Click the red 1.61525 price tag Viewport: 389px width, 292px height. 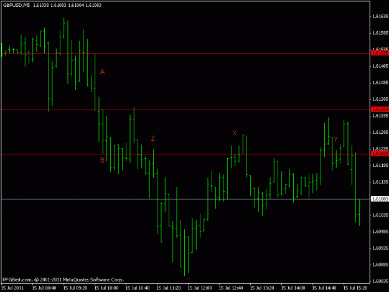[380, 53]
